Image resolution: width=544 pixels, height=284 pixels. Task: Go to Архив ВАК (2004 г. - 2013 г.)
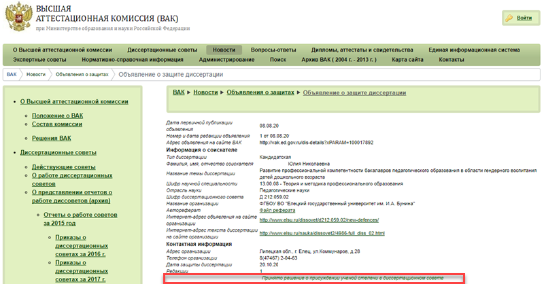[338, 60]
